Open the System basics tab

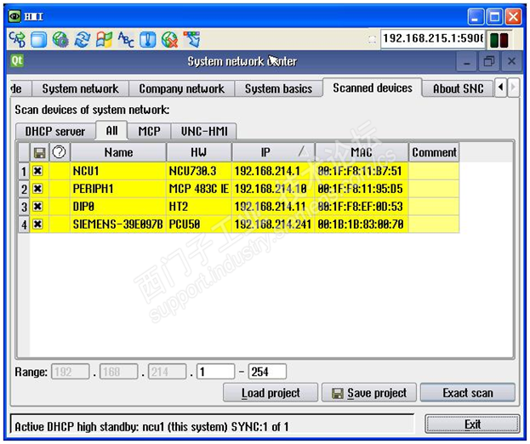[278, 88]
